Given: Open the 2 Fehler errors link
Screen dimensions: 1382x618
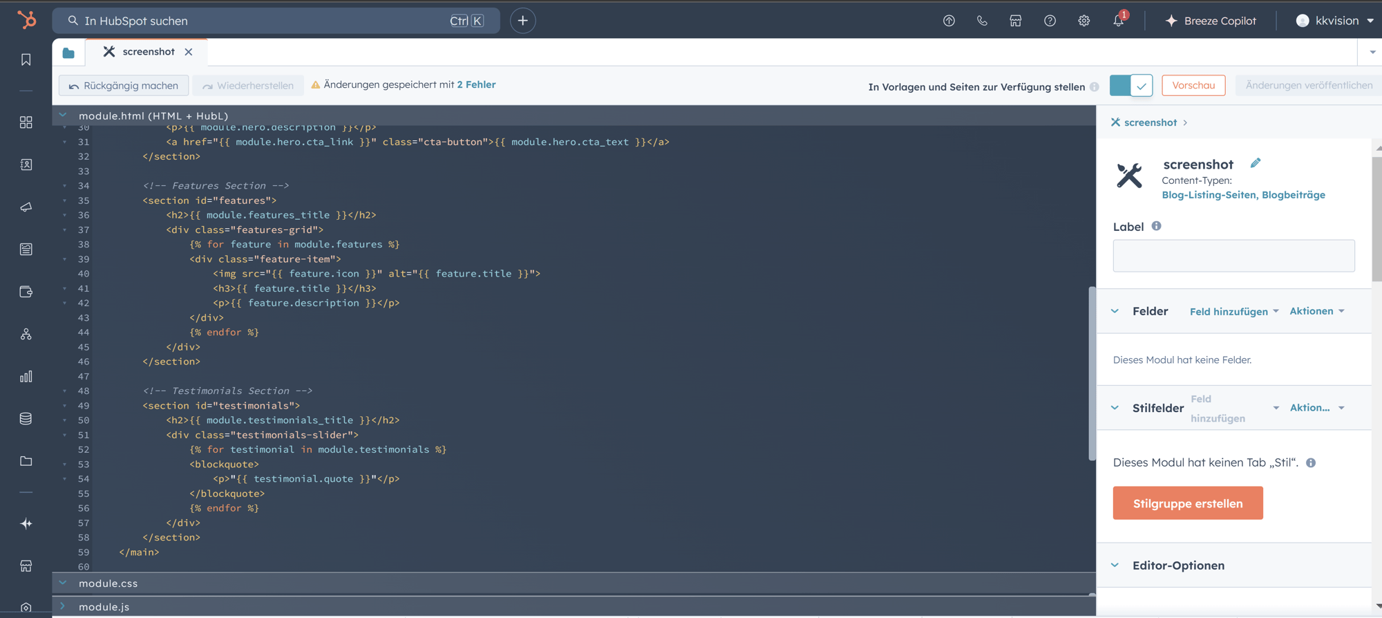Looking at the screenshot, I should [476, 84].
